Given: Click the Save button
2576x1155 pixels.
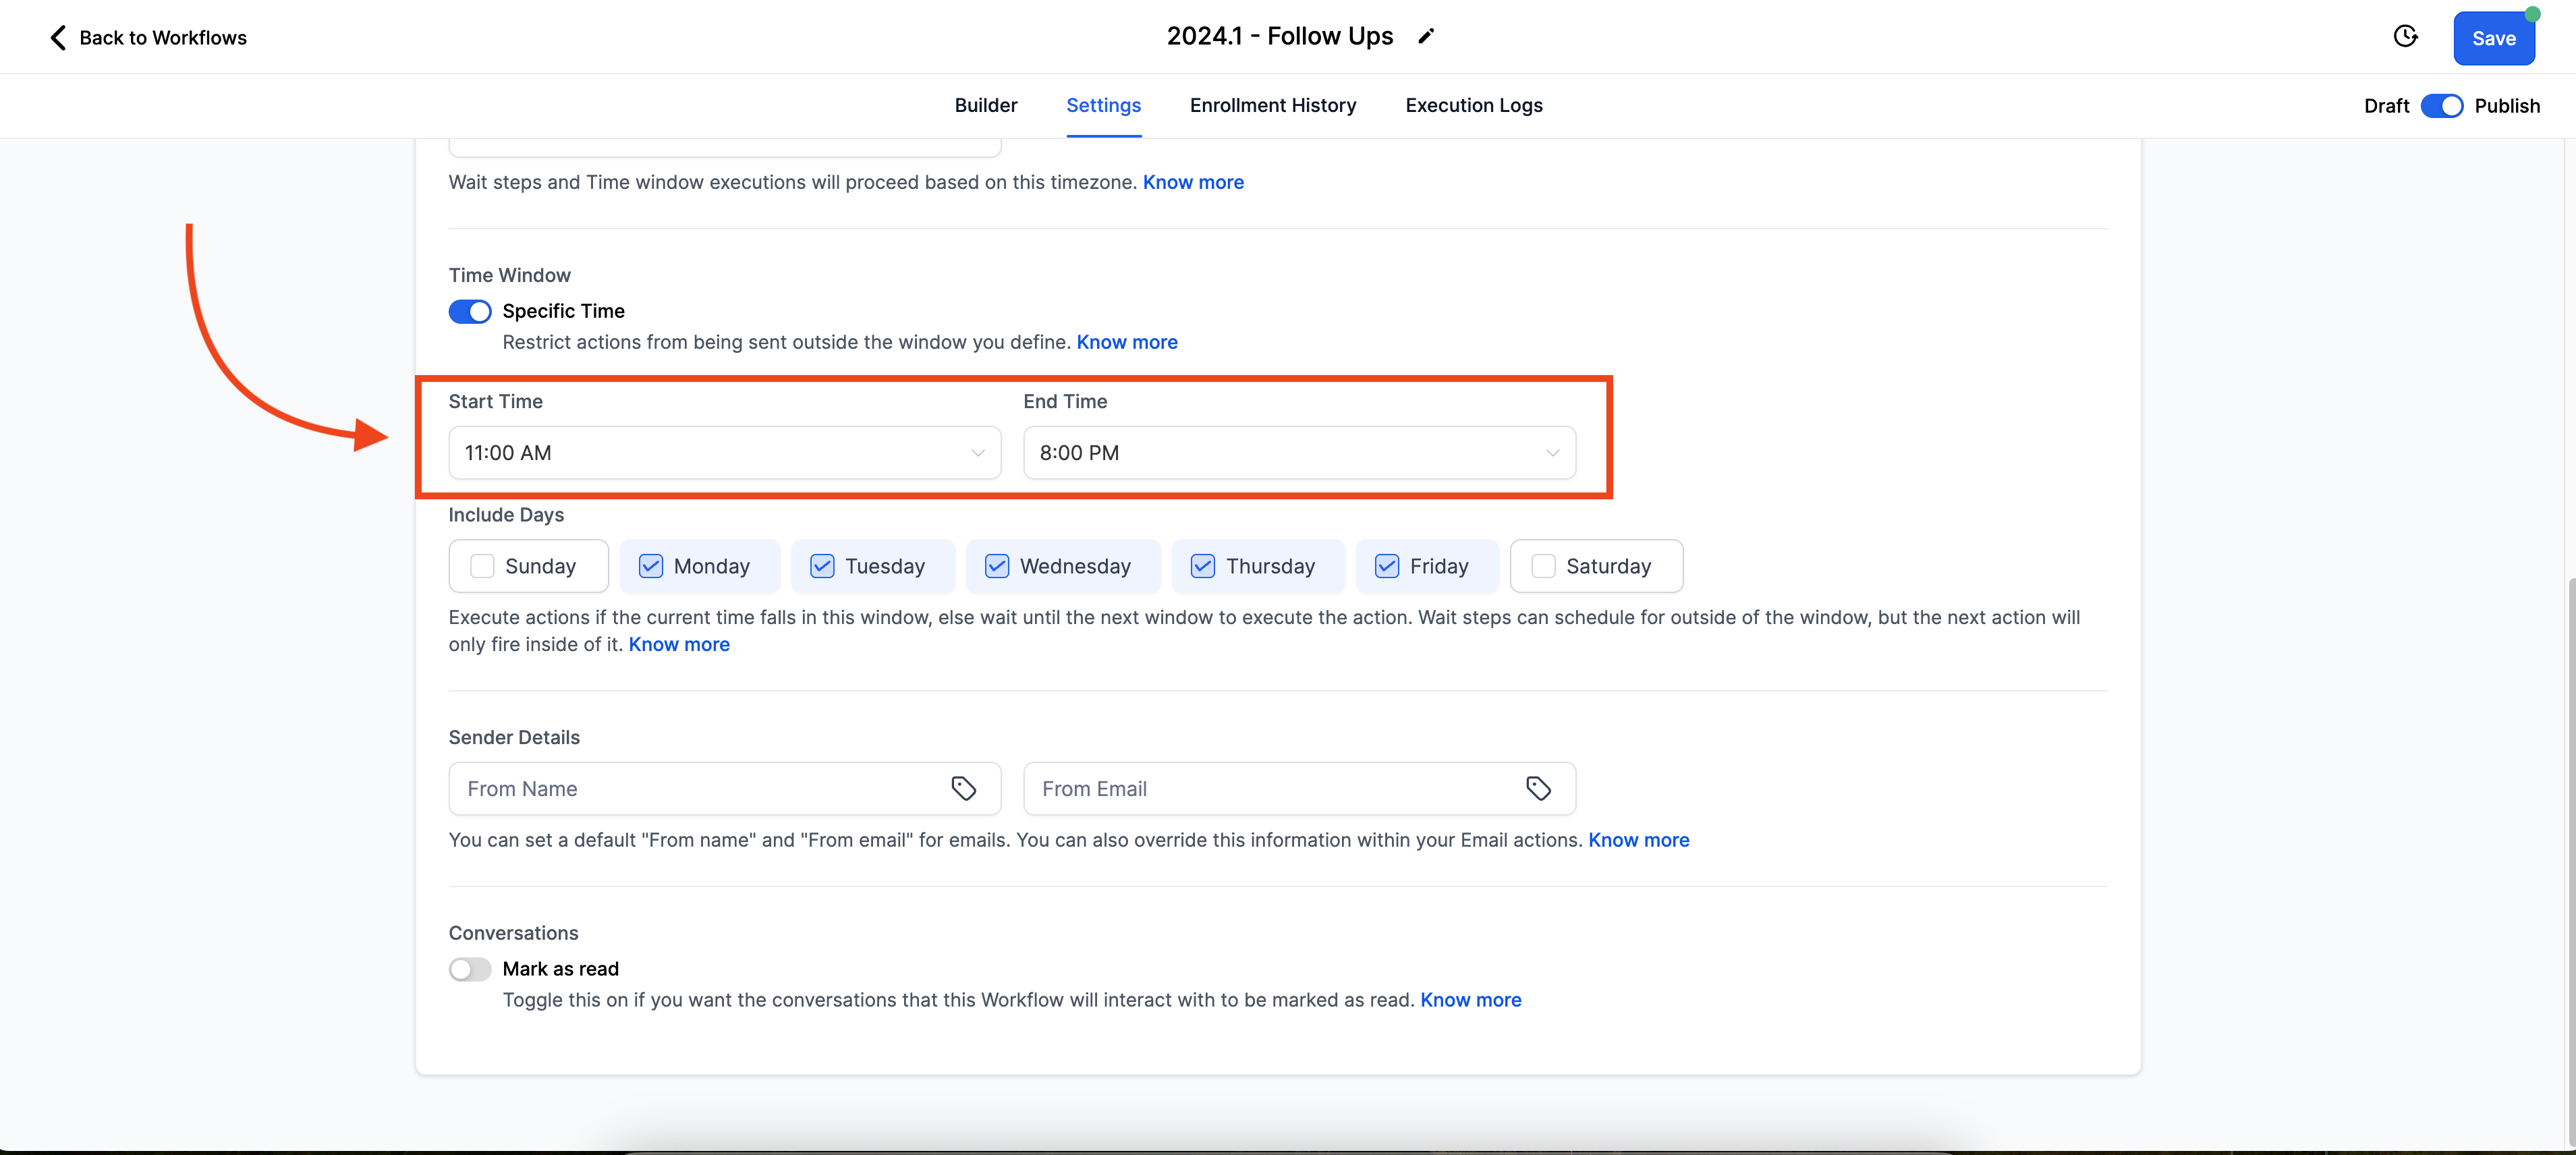Looking at the screenshot, I should pos(2493,39).
